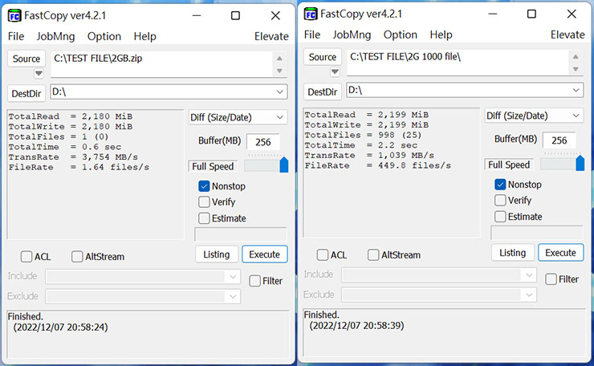Open the source history arrow below Source in left window

click(39, 73)
